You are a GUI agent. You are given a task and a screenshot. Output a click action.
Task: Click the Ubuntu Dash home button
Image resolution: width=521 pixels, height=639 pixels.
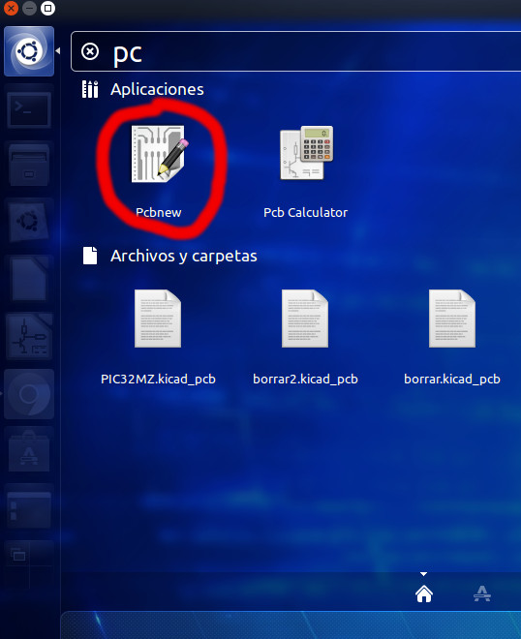(x=29, y=51)
